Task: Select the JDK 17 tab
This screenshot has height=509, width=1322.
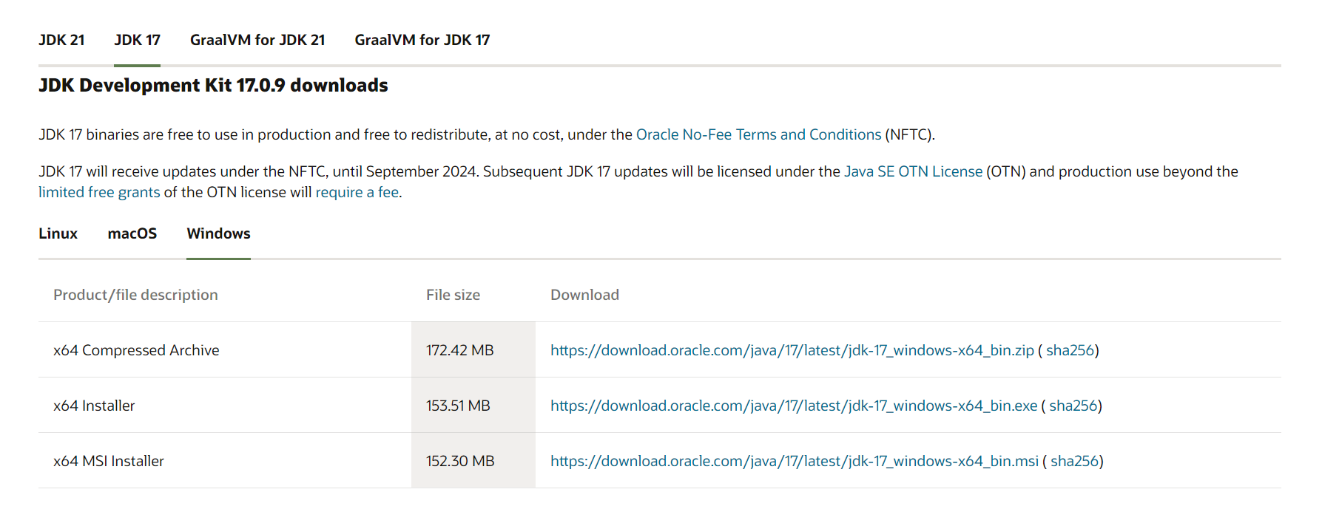Action: coord(137,40)
